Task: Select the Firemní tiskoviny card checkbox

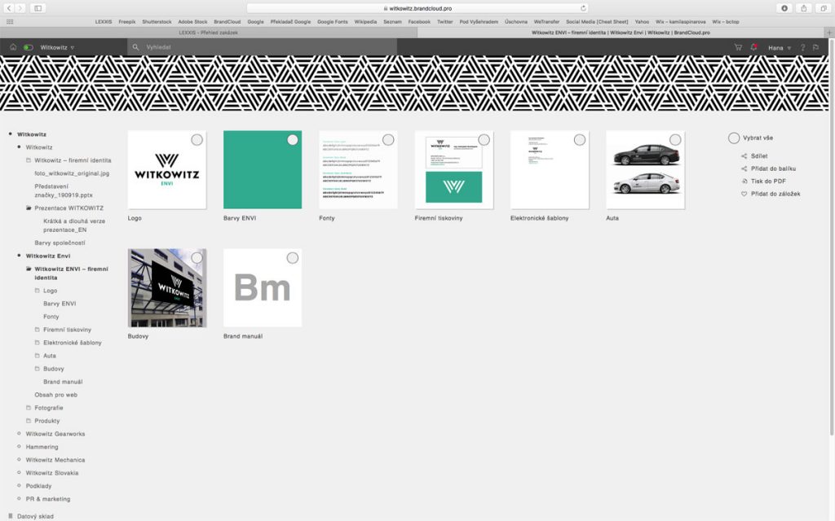Action: pos(484,140)
